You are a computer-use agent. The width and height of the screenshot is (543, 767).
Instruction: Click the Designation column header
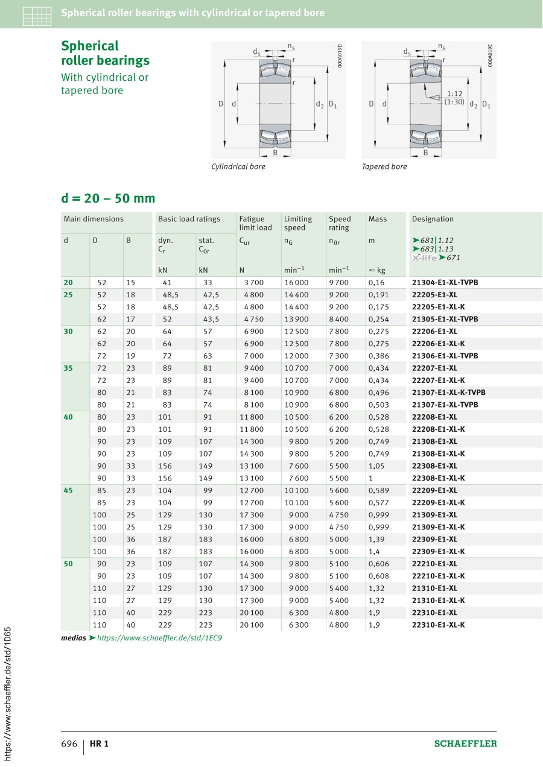[433, 219]
